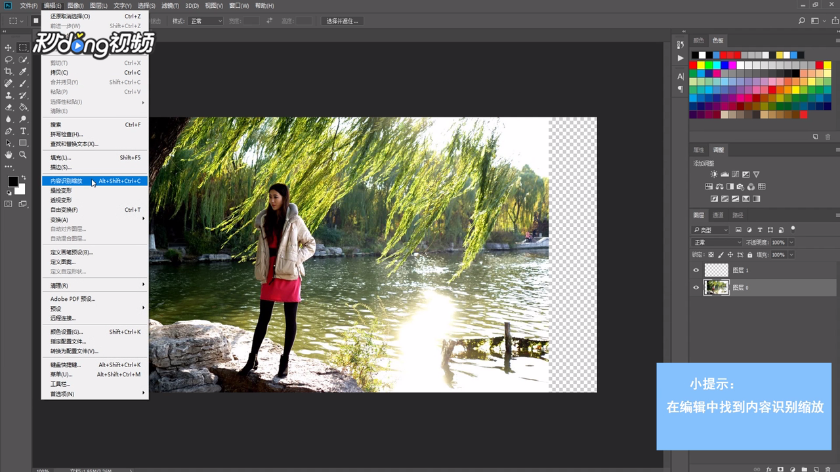Add Brightness/Contrast adjustment icon
Screen dimensions: 840x472
pyautogui.click(x=714, y=174)
